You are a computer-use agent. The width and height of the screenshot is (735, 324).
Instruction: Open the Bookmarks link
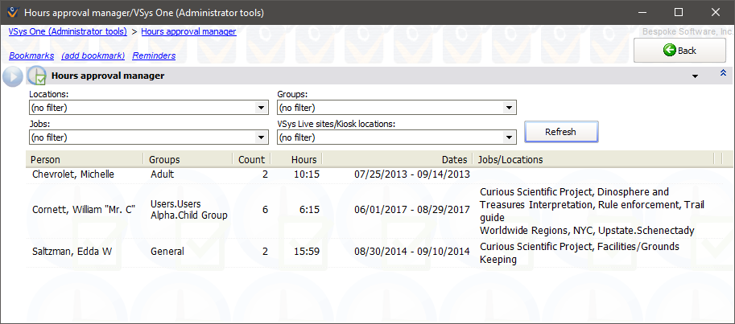[31, 55]
